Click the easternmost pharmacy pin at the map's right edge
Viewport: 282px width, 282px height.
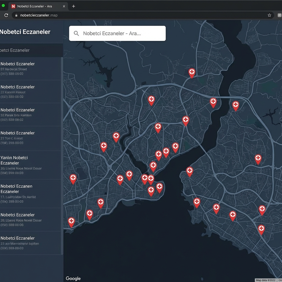tap(262, 209)
